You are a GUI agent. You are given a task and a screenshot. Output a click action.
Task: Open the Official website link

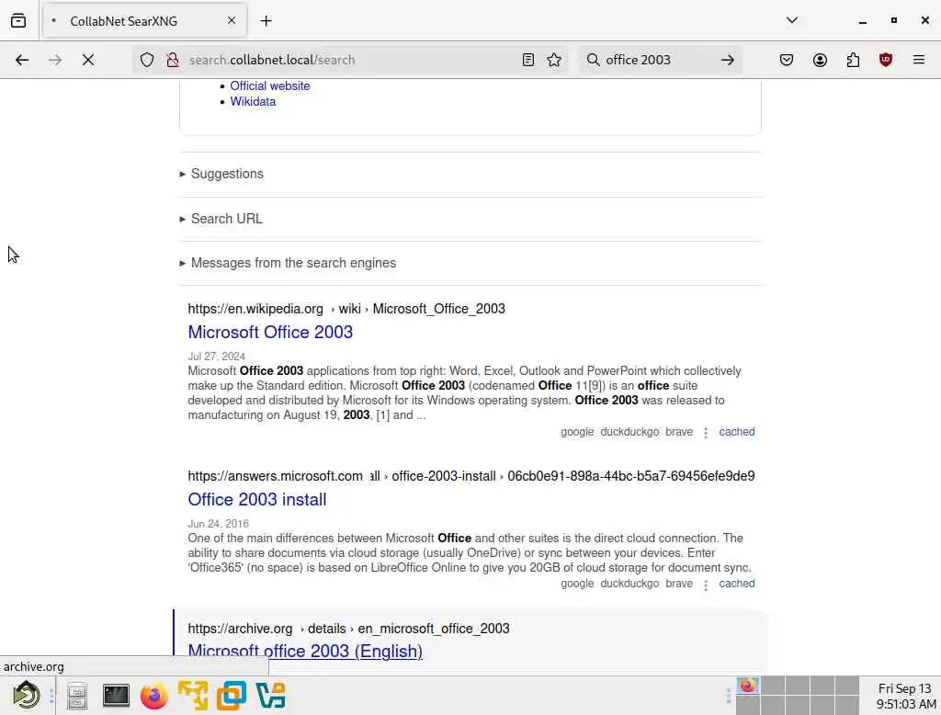click(270, 85)
